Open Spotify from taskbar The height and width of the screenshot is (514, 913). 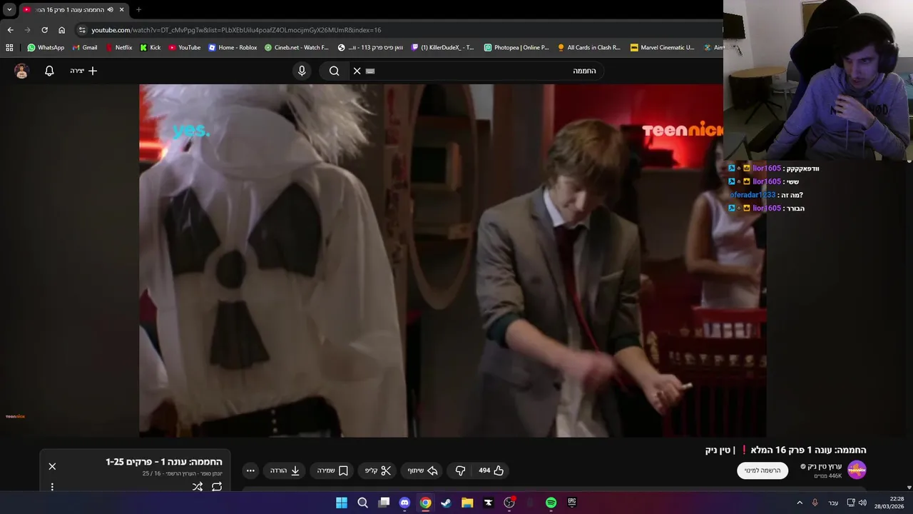point(551,503)
